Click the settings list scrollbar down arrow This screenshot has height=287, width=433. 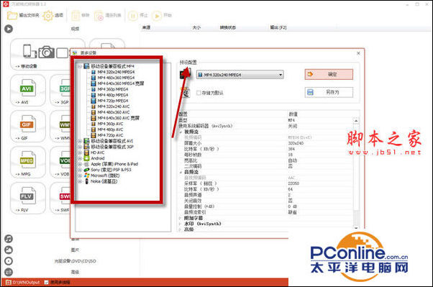[x=356, y=228]
